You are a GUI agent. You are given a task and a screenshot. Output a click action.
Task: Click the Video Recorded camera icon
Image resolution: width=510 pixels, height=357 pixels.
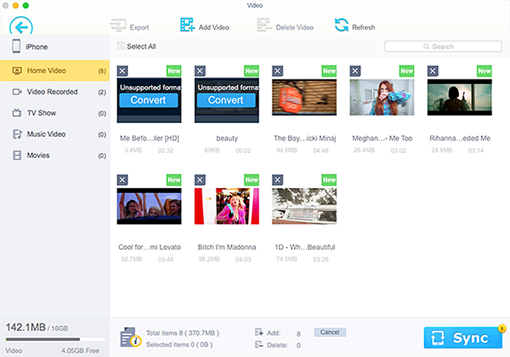tap(17, 92)
